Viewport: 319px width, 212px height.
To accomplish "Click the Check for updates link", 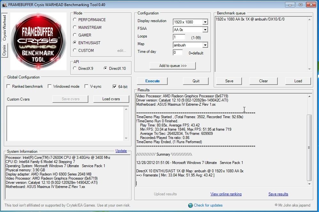I will 208,205.
